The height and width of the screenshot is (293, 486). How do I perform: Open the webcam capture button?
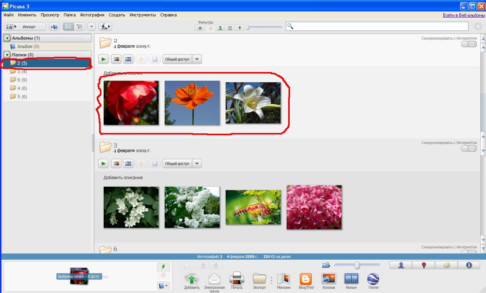105,27
